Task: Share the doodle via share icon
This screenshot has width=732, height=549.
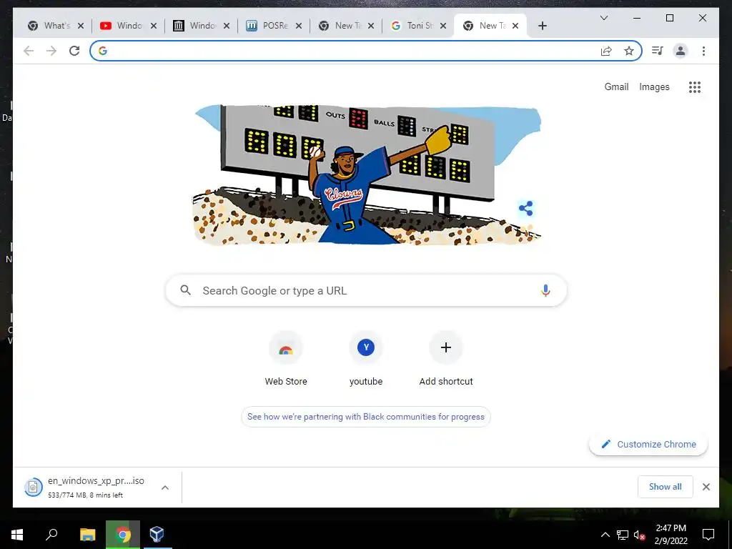Action: pos(525,209)
